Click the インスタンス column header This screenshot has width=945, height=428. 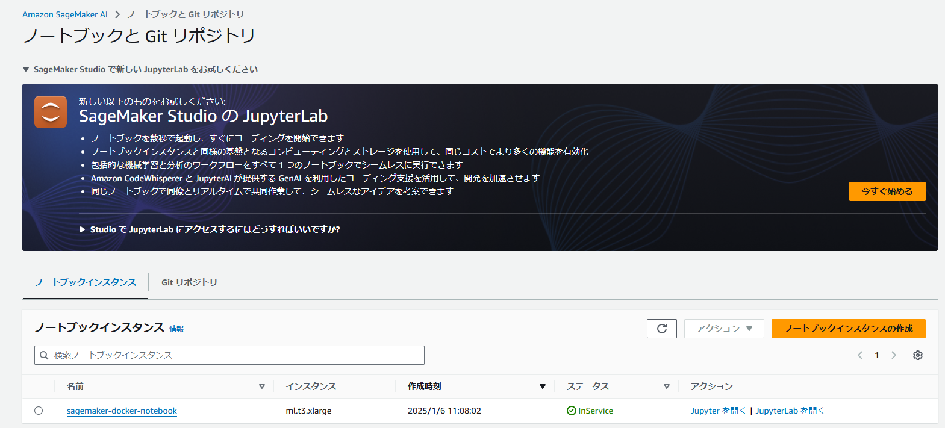click(x=311, y=386)
